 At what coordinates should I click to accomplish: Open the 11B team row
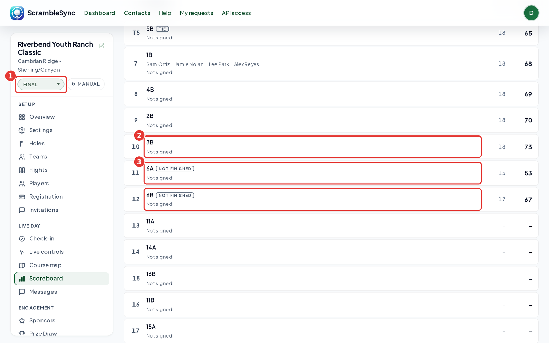point(331,305)
